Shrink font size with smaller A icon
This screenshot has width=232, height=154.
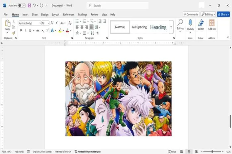coord(57,23)
